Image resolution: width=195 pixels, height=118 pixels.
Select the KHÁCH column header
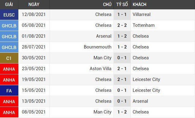[x=139, y=4]
